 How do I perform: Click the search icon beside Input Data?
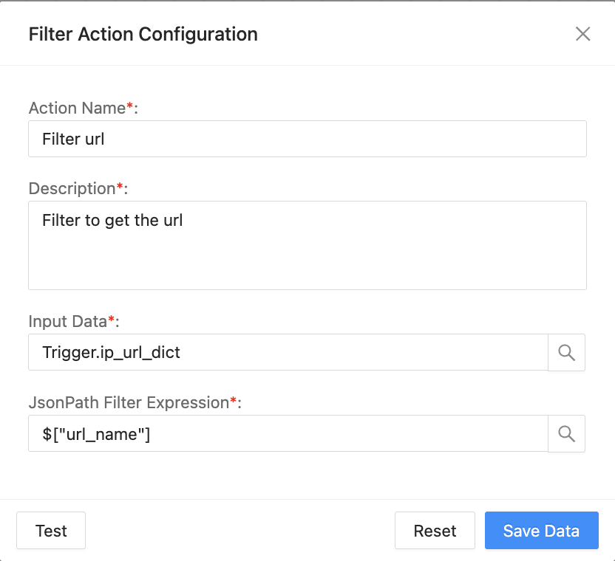[x=566, y=352]
